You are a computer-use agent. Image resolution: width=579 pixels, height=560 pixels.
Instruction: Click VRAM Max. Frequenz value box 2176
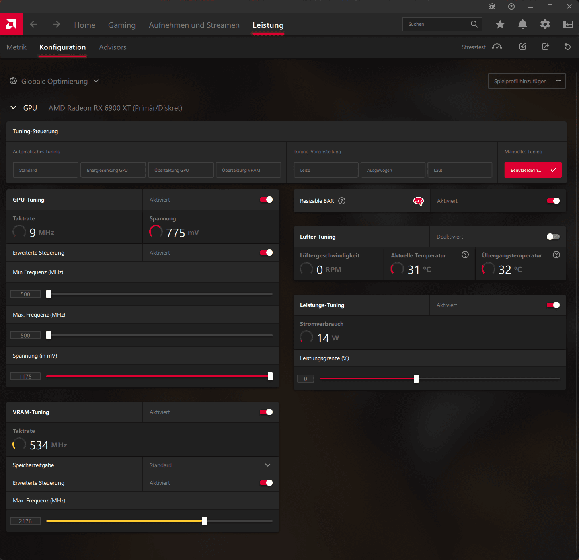tap(25, 521)
